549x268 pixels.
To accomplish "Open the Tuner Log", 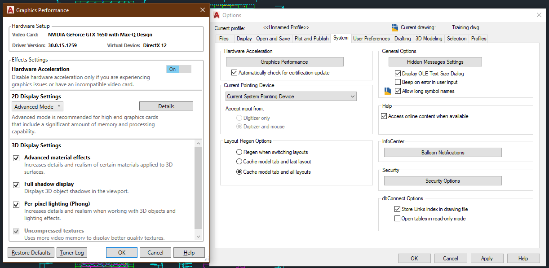I will 72,253.
